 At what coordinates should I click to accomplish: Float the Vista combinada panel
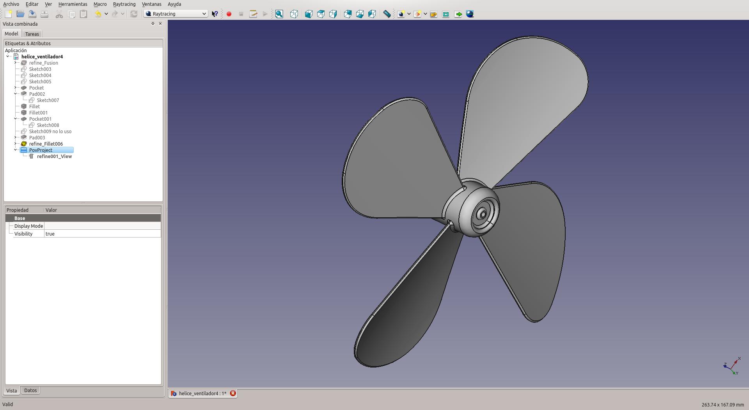point(153,24)
